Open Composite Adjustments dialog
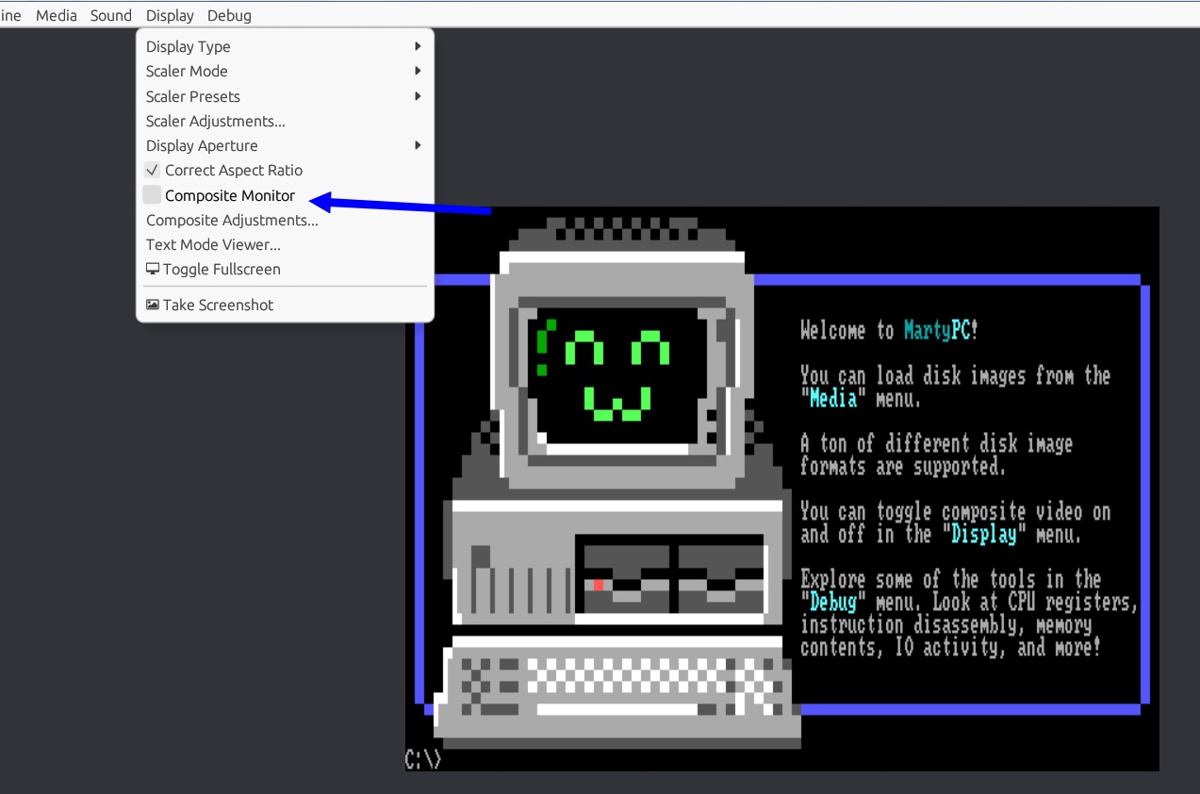1200x794 pixels. click(x=285, y=220)
